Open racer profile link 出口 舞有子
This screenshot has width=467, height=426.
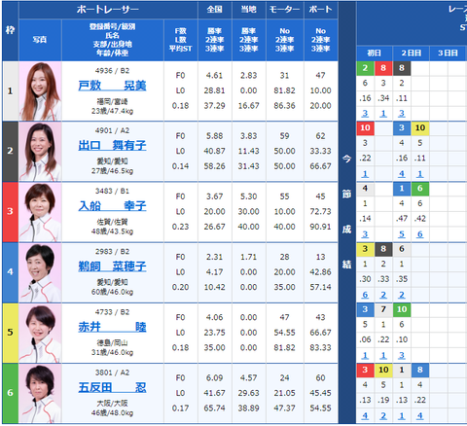[112, 145]
